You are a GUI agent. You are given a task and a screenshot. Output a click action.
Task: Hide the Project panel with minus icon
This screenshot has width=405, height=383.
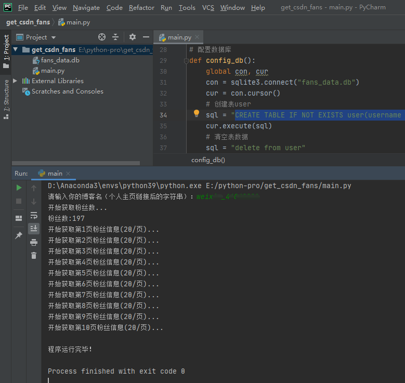(146, 37)
